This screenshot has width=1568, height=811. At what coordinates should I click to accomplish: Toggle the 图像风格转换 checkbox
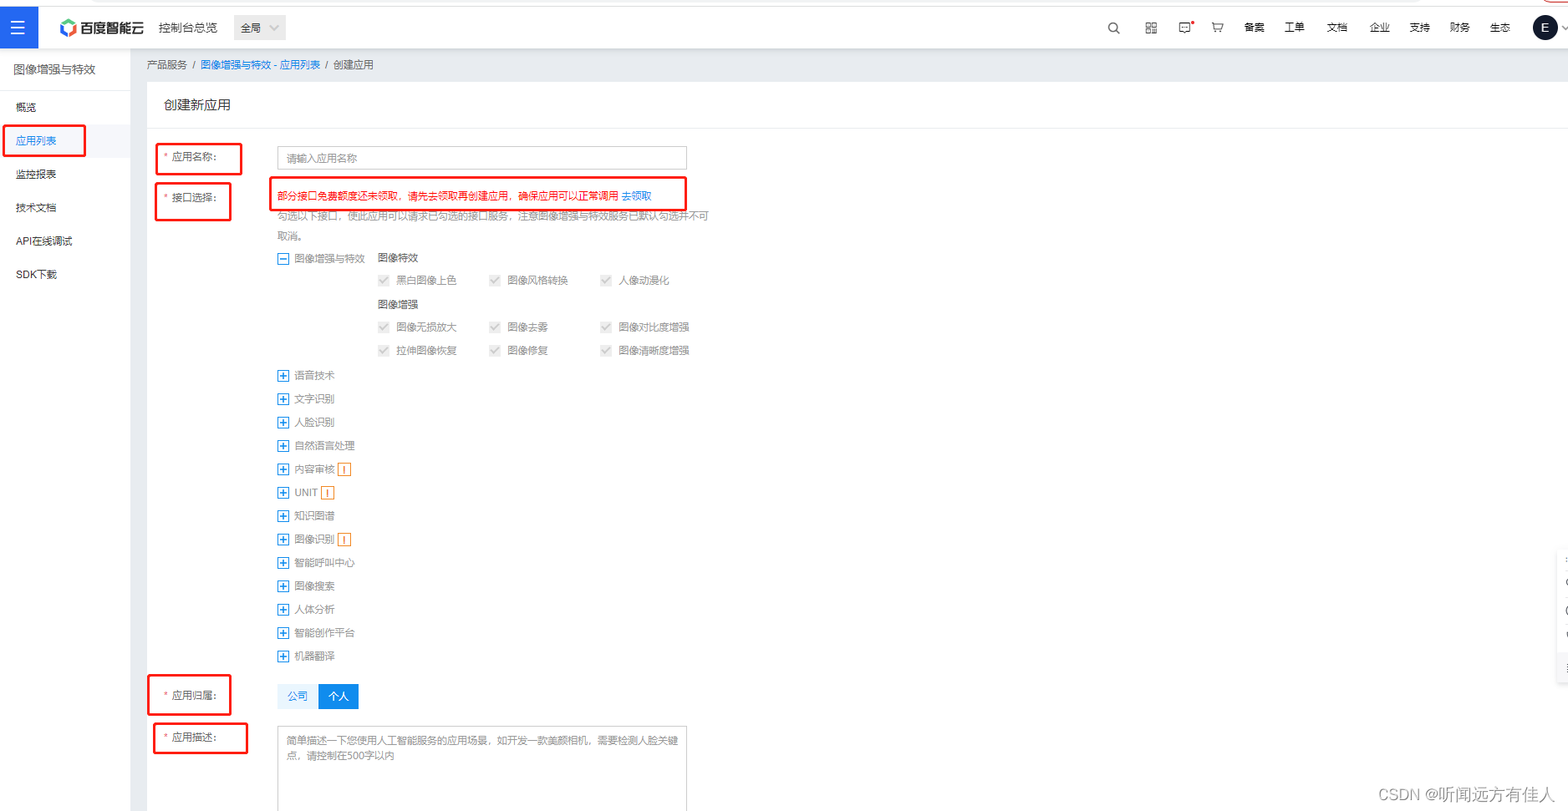[495, 281]
